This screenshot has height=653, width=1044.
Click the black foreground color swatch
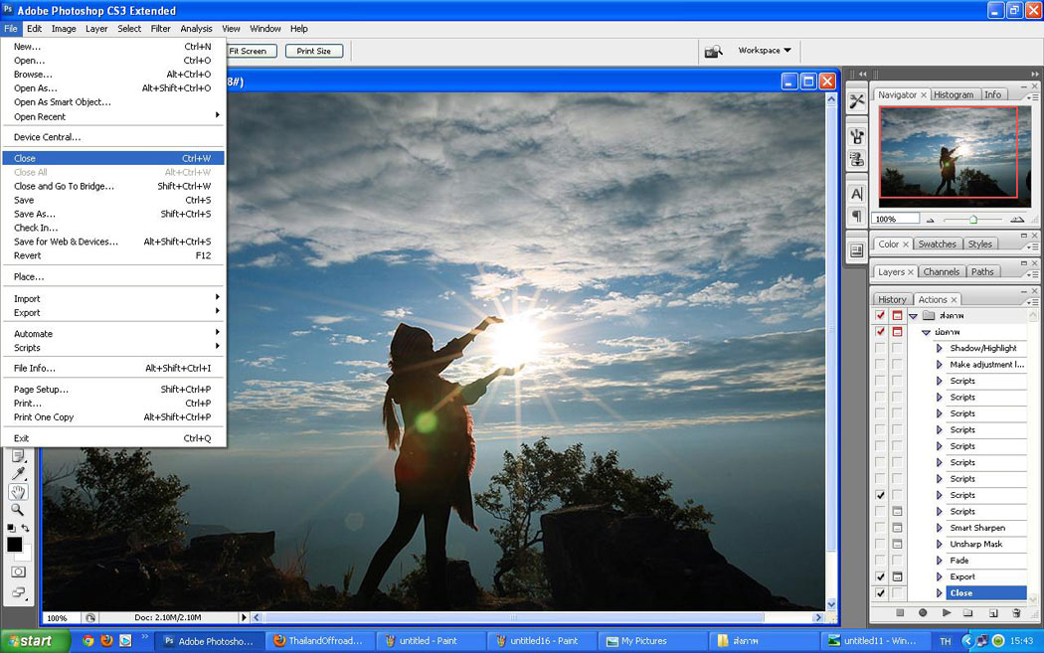[15, 545]
